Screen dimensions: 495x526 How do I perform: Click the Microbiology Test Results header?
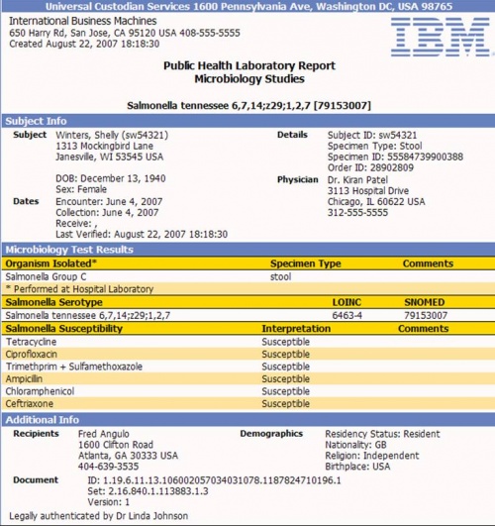tap(248, 250)
